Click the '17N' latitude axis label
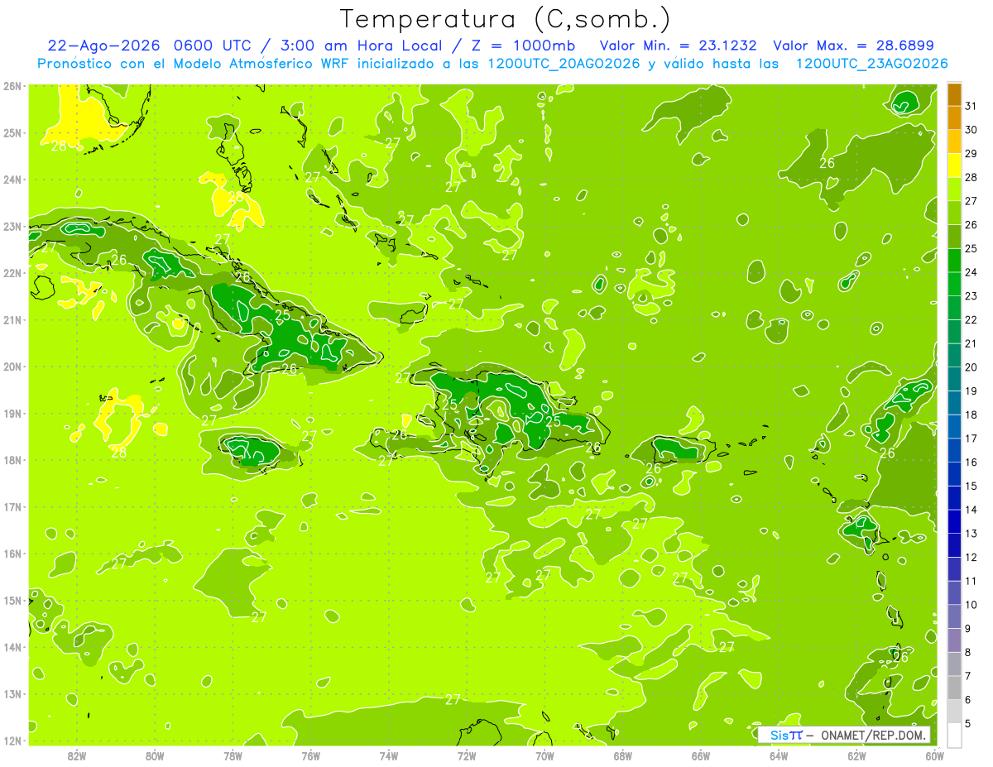993x767 pixels. tap(12, 506)
